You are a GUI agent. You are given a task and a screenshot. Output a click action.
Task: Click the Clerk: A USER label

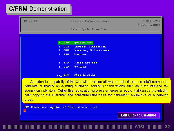(x=148, y=25)
